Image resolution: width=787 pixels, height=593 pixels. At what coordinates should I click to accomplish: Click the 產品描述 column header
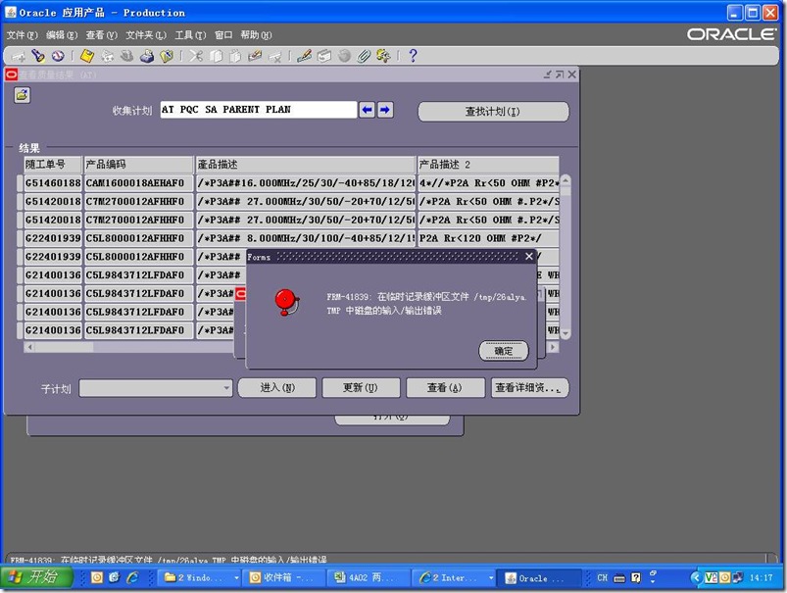(x=306, y=165)
